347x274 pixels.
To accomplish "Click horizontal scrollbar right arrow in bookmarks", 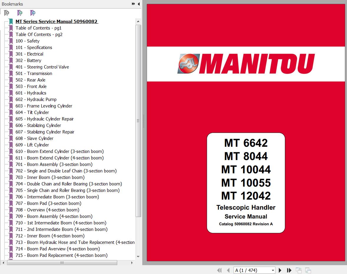I will (132, 263).
